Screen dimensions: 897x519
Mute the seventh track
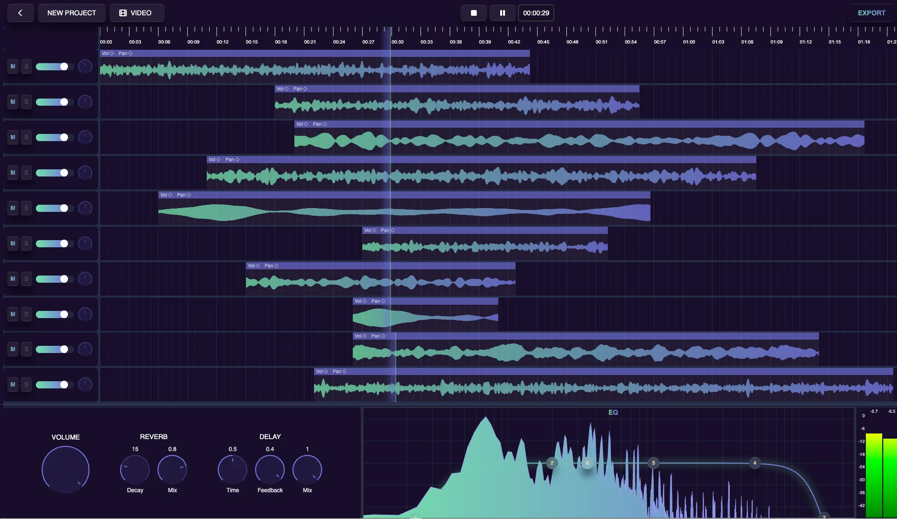(x=13, y=279)
